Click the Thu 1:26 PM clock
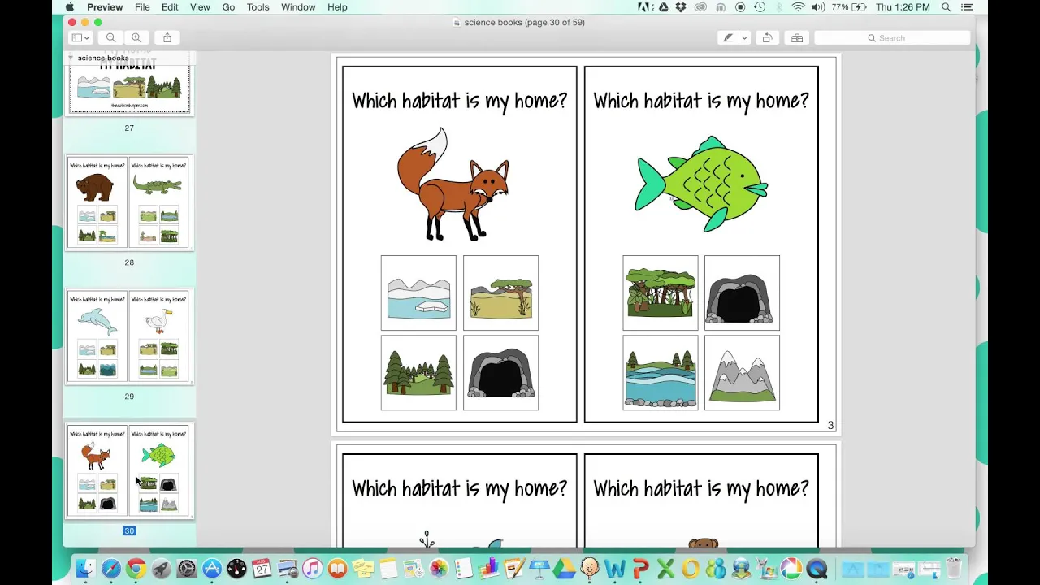 tap(903, 6)
